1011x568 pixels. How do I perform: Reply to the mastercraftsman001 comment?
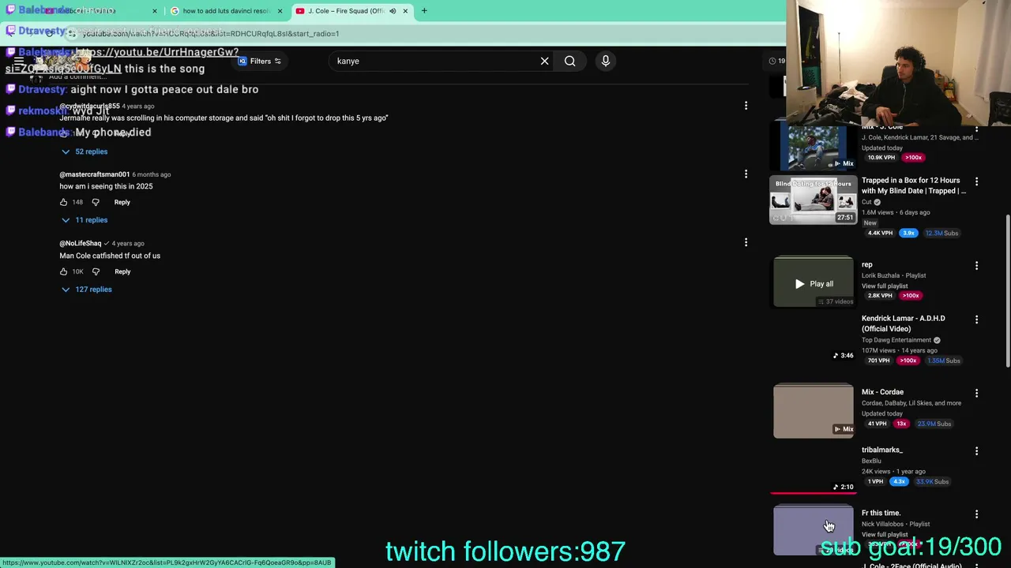click(122, 202)
